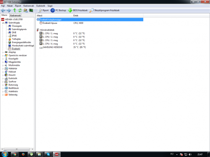Viewport: 210px width, 157px height.
Task: Click the volume speaker tray icon
Action: click(x=190, y=154)
